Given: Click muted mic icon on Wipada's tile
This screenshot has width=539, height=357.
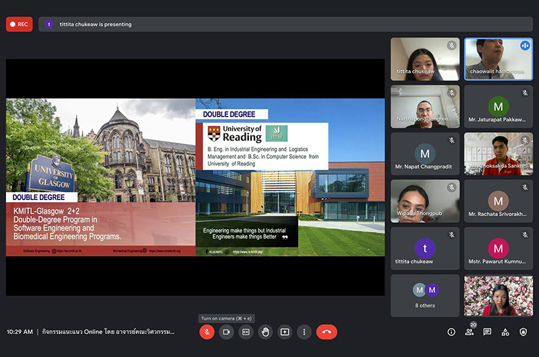Looking at the screenshot, I should [x=452, y=187].
